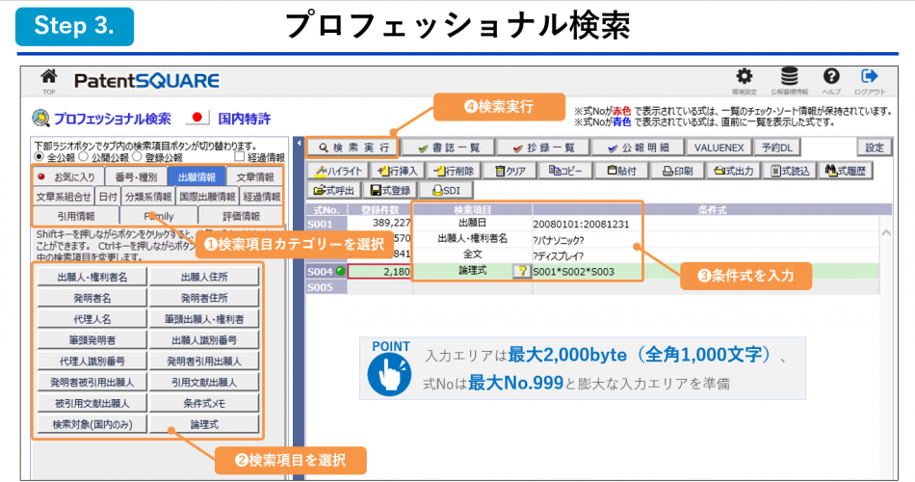Go to TOP via the home icon
This screenshot has height=482, width=915.
tap(48, 78)
